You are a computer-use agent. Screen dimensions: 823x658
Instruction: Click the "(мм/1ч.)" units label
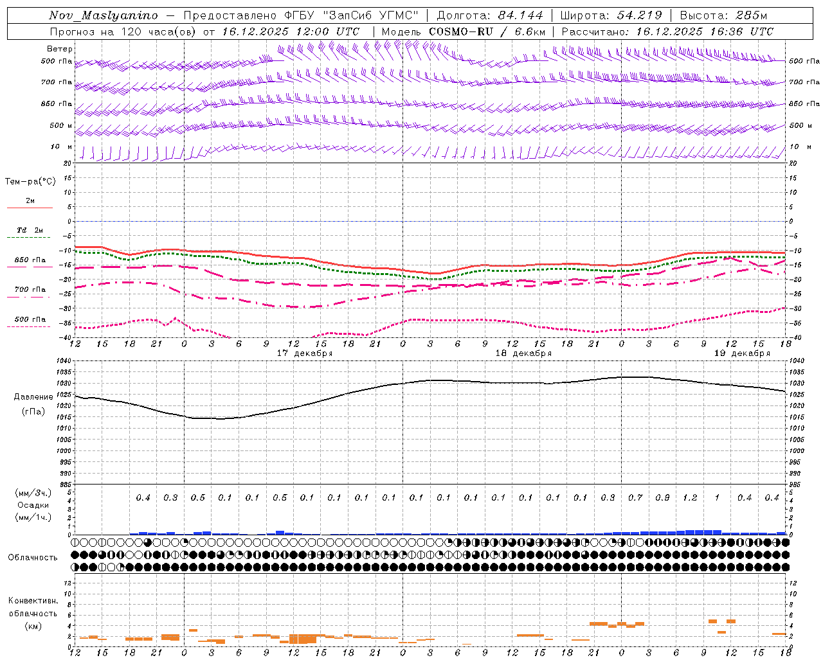point(33,517)
